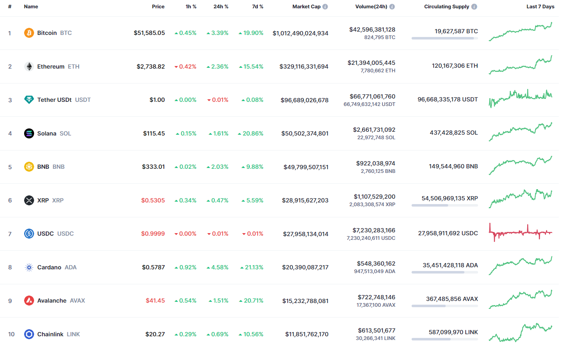Open Tether USDt 7-day sparkline chart
565x345 pixels.
pyautogui.click(x=521, y=99)
